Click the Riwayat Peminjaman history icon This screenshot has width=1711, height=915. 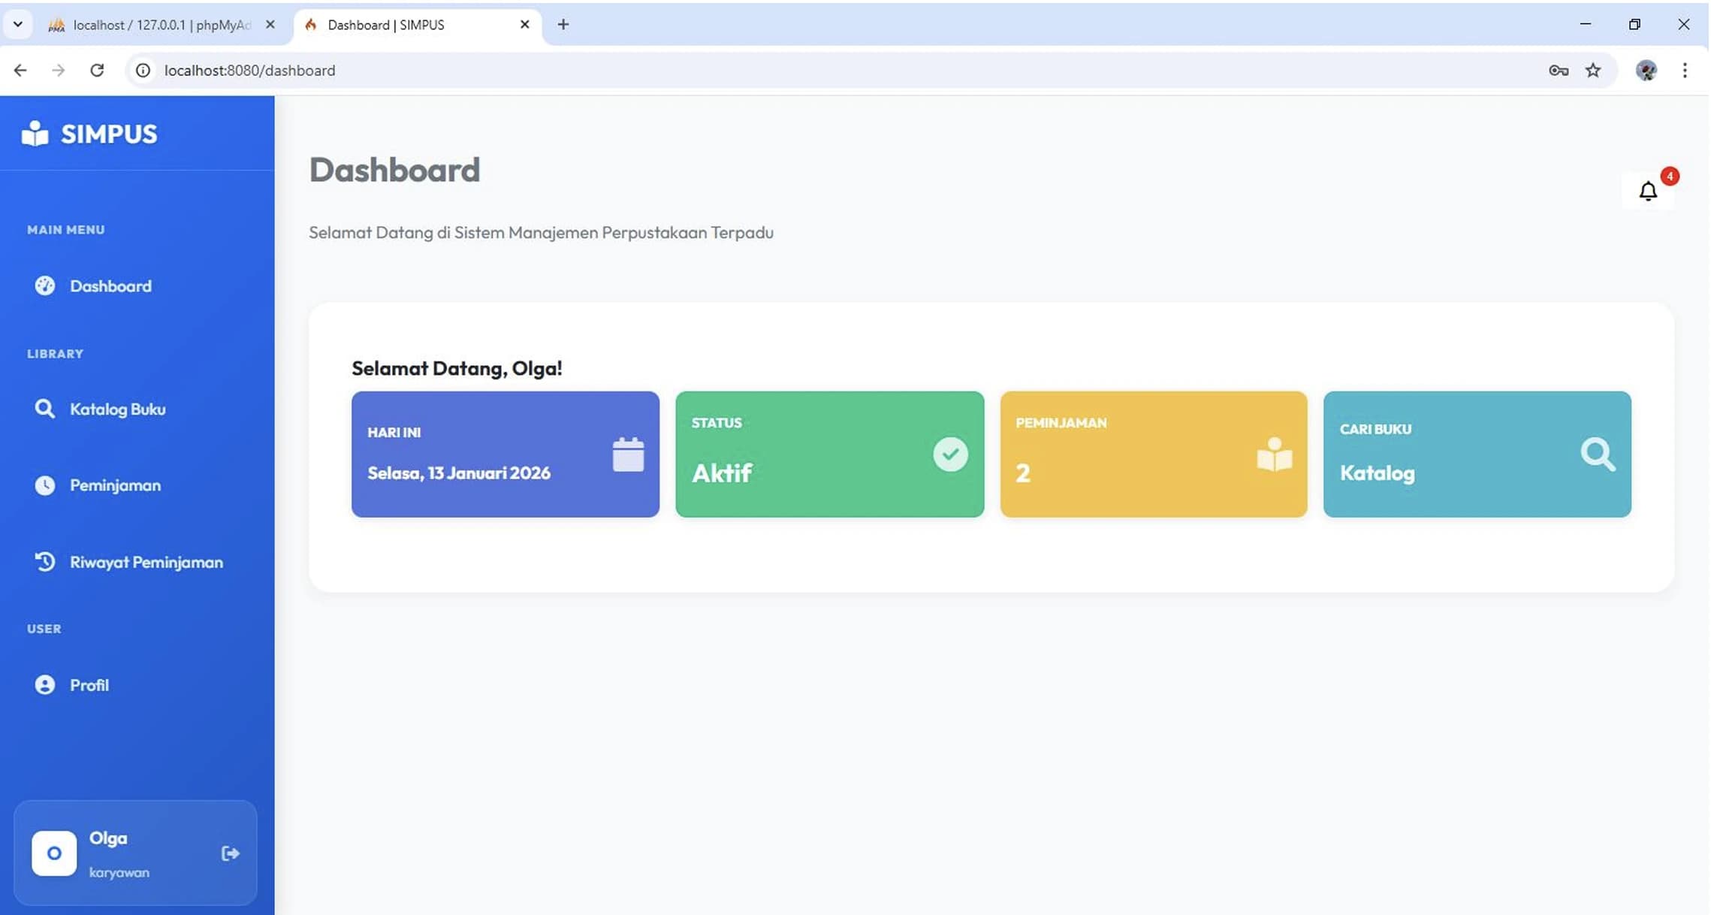click(x=45, y=562)
